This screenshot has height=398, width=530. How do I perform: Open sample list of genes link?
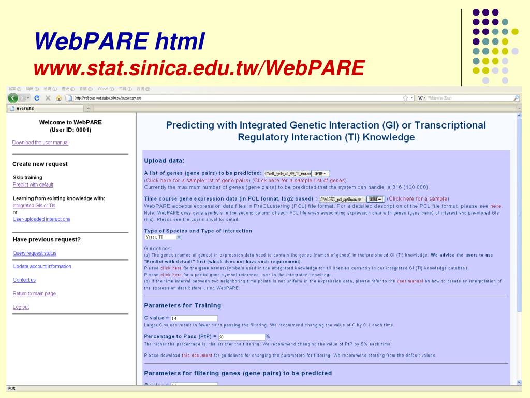[300, 181]
